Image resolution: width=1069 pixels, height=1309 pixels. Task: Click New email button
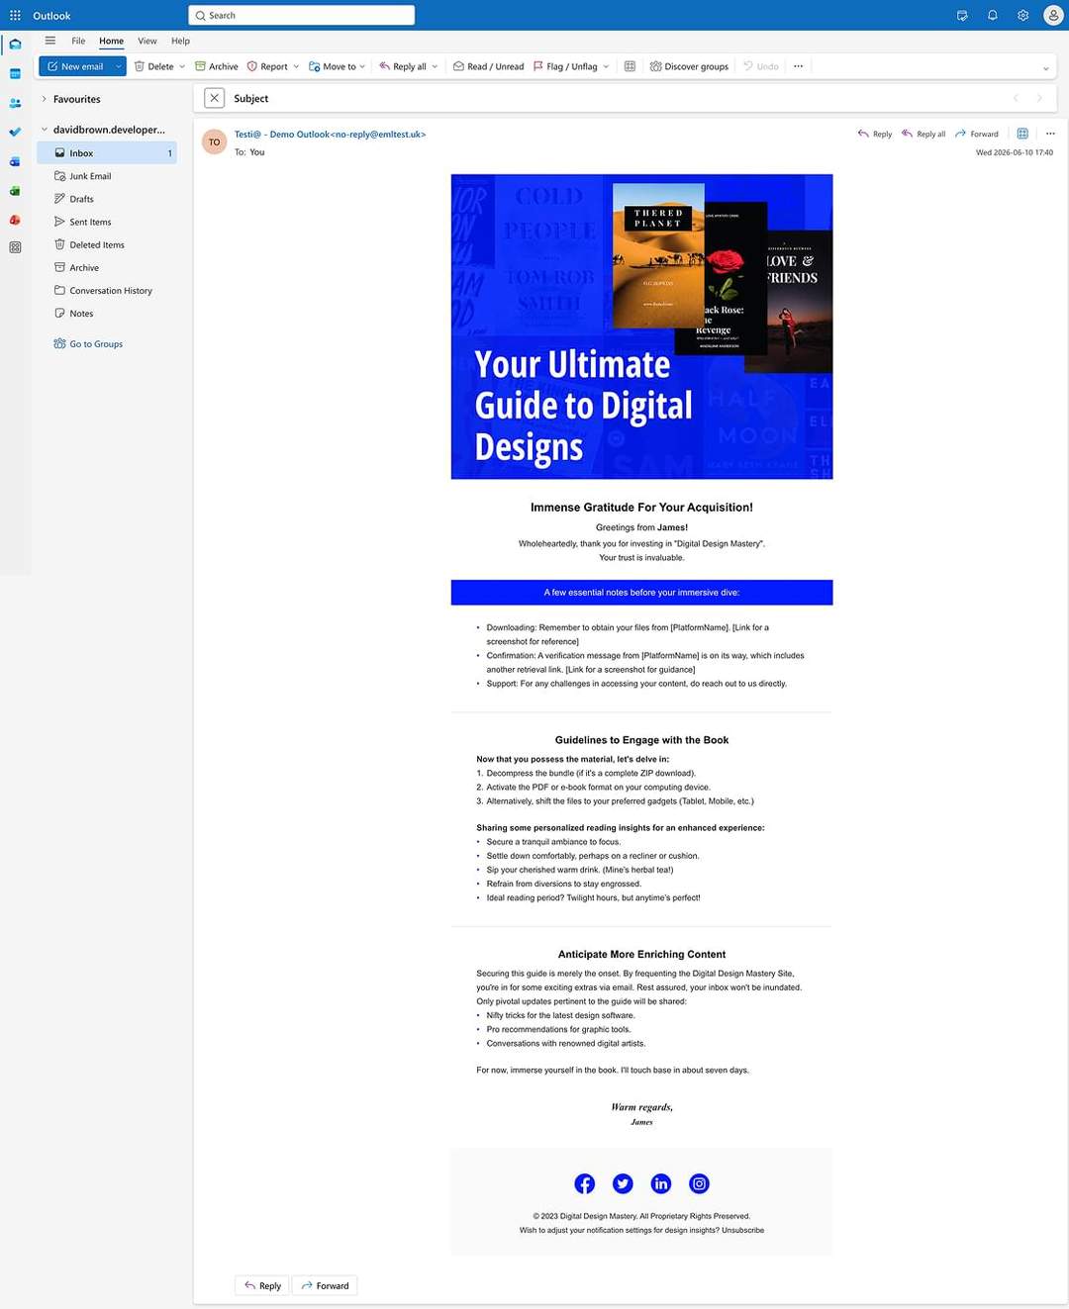tap(75, 66)
